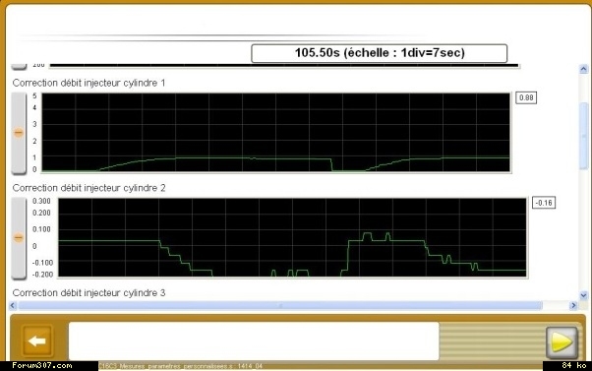Click the horizontal scrollbar track
This screenshot has height=371, width=592.
click(x=280, y=305)
